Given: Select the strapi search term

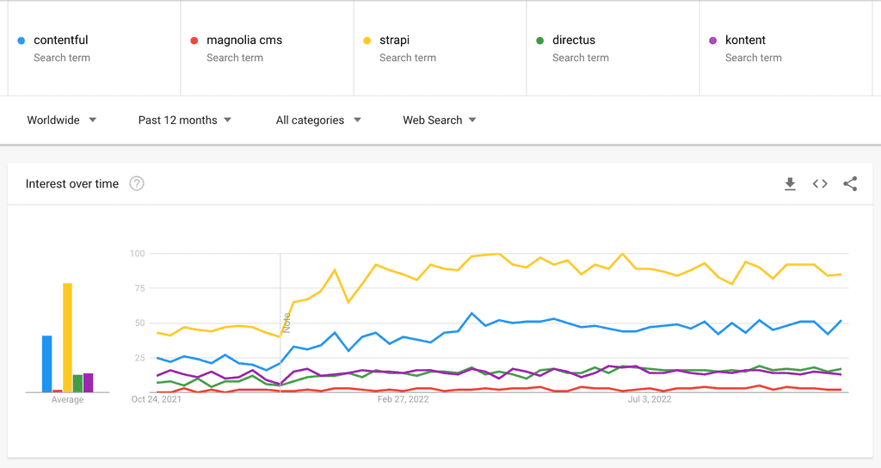Looking at the screenshot, I should coord(397,40).
